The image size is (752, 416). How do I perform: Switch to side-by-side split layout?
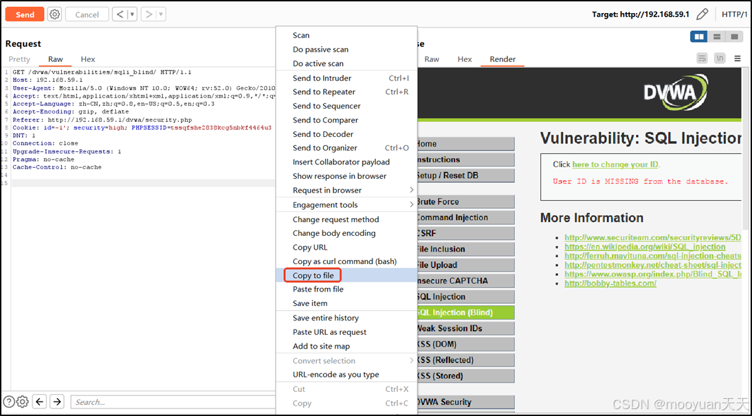699,36
